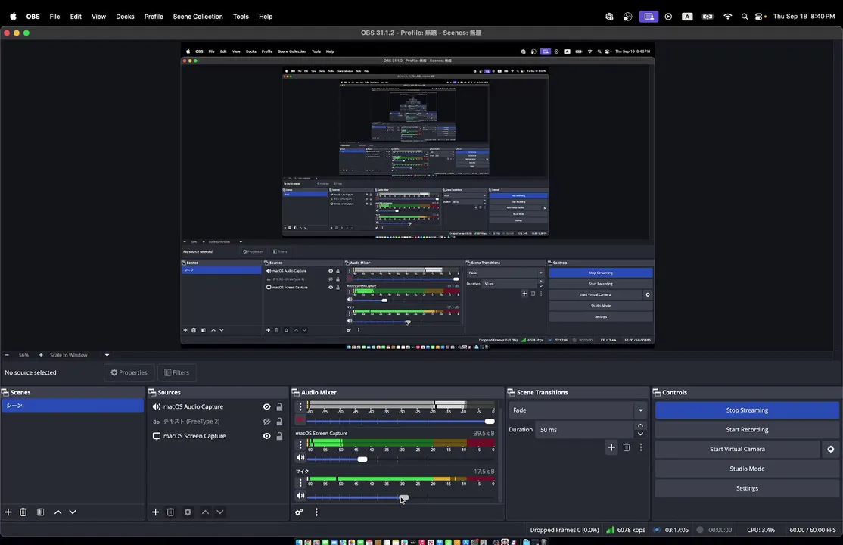The image size is (843, 545).
Task: Open Wi-Fi status in menu bar
Action: 727,17
